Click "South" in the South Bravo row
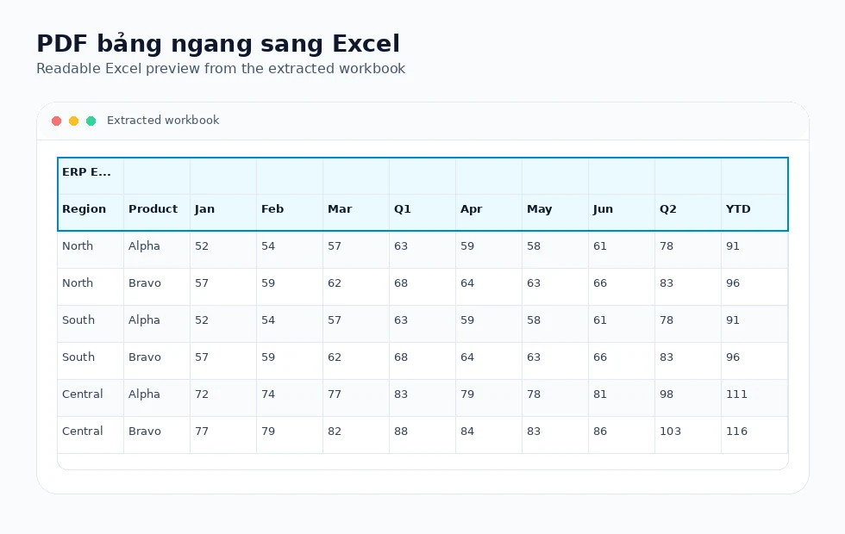This screenshot has height=534, width=845. click(x=78, y=357)
